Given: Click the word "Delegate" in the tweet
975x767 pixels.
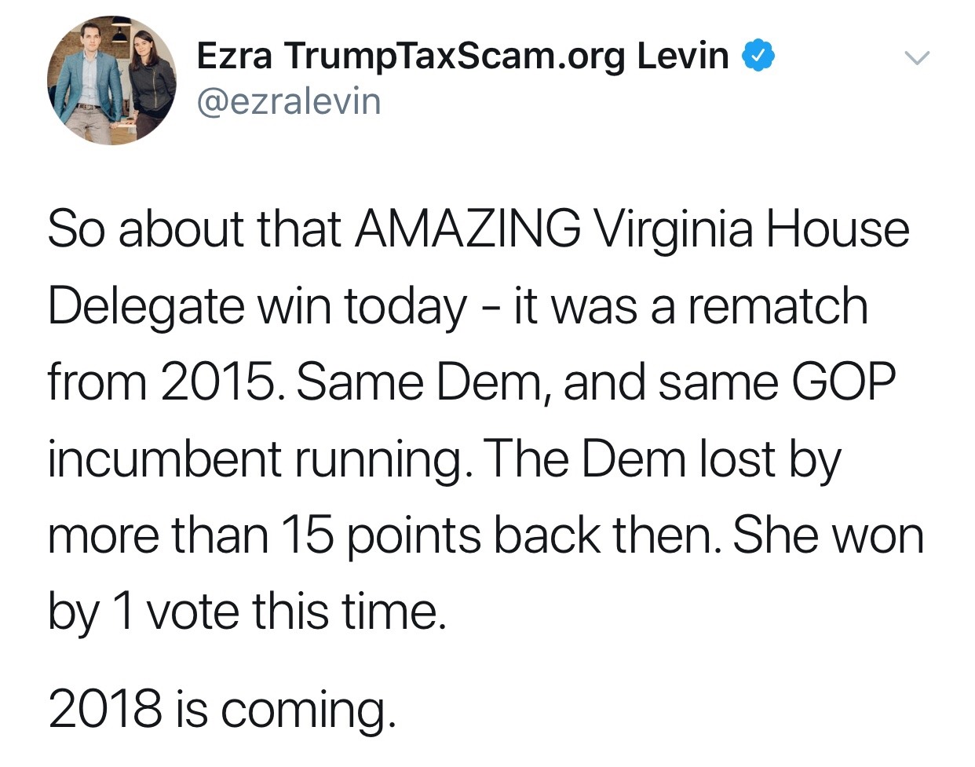Looking at the screenshot, I should [x=145, y=306].
